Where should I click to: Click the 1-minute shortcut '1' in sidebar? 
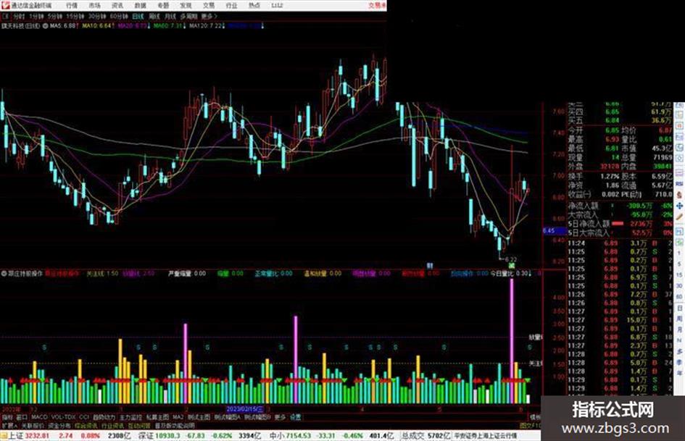pos(679,253)
